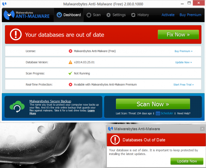Click Update Now in the notification popup
Screen dimensions: 206x168
187,161
